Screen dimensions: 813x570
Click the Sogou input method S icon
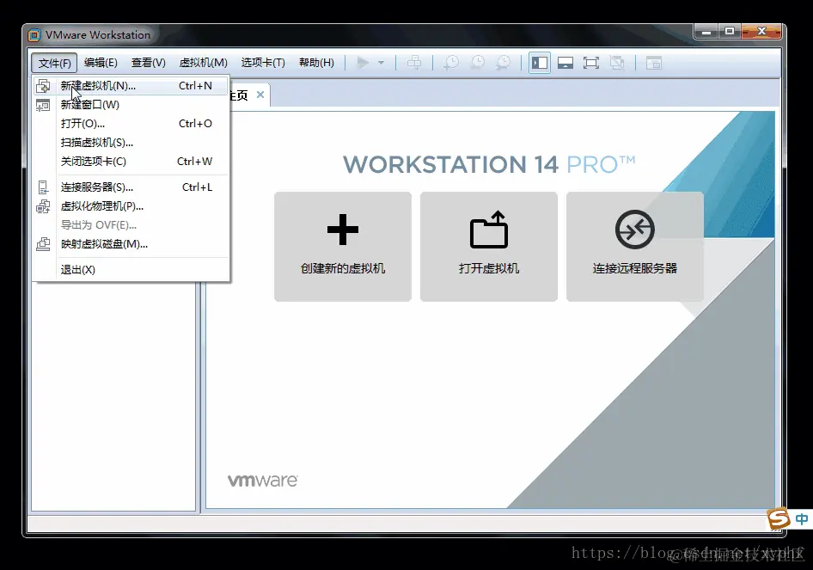pyautogui.click(x=779, y=518)
